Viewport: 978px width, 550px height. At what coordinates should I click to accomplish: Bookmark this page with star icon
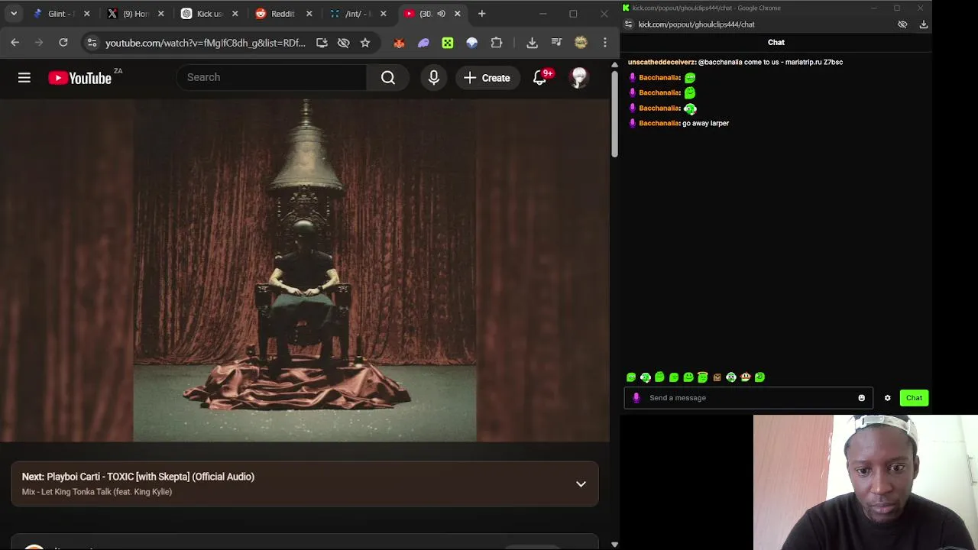365,43
